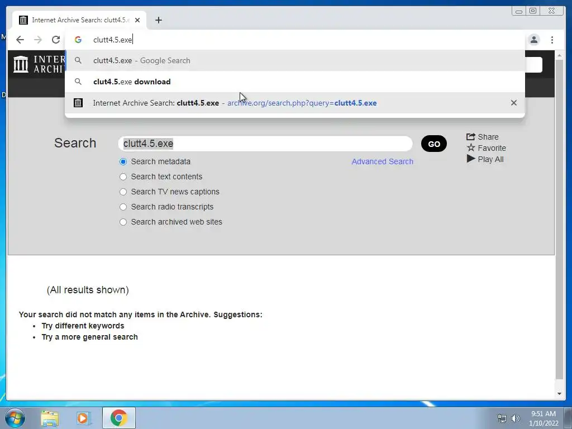The image size is (572, 429).
Task: Go back with the browser back arrow
Action: pyautogui.click(x=20, y=40)
